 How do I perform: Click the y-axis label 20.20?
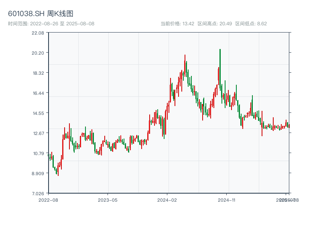click(x=38, y=53)
